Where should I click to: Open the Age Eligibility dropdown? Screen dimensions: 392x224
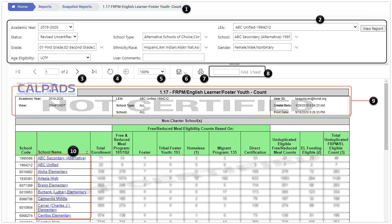tap(64, 58)
